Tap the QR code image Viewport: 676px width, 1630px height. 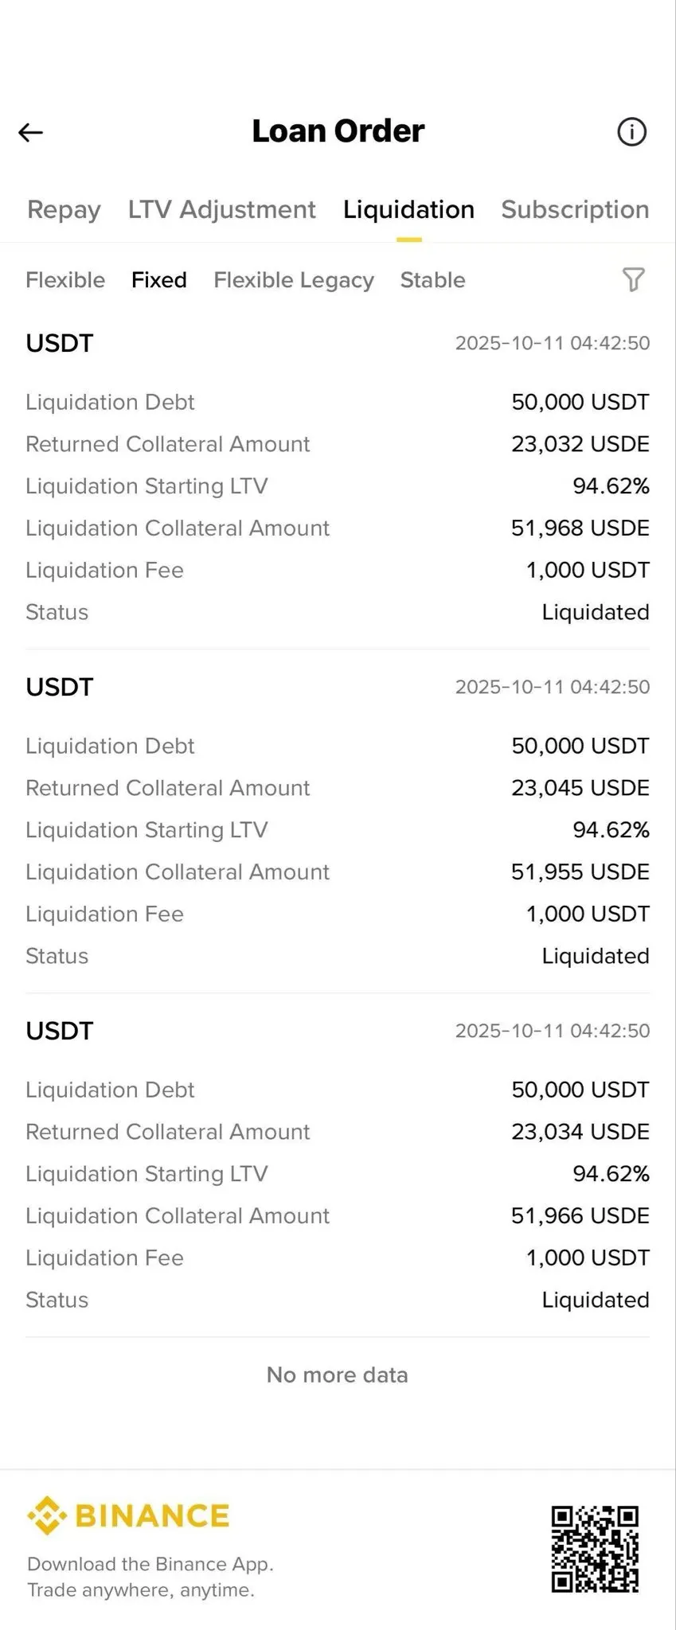595,1549
